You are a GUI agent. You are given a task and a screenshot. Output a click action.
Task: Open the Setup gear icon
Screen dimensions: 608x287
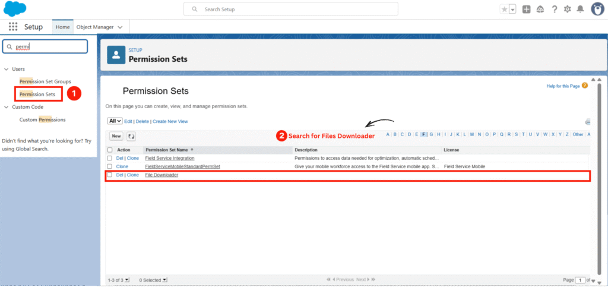point(567,10)
